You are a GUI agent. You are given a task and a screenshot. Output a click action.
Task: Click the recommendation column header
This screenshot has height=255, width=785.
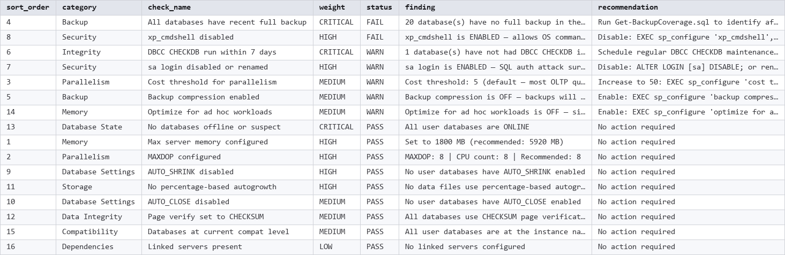pyautogui.click(x=688, y=7)
